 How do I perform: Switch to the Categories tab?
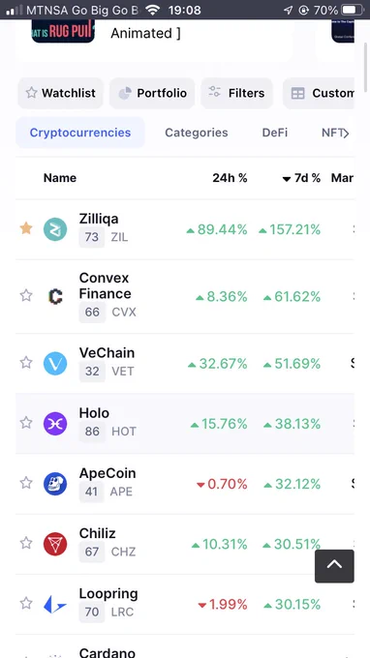coord(196,133)
